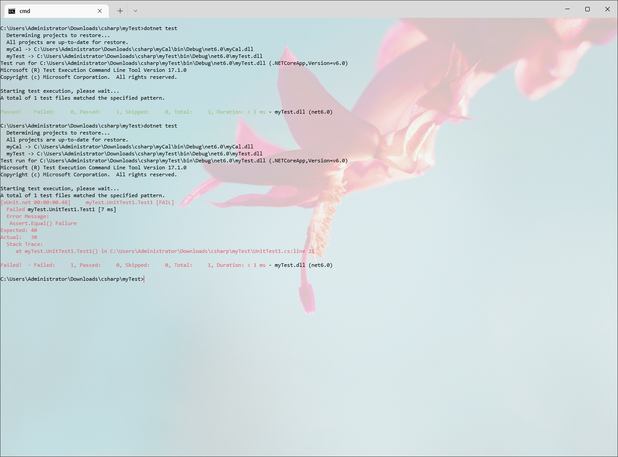Viewport: 618px width, 457px height.
Task: Minimize the terminal window
Action: [567, 9]
